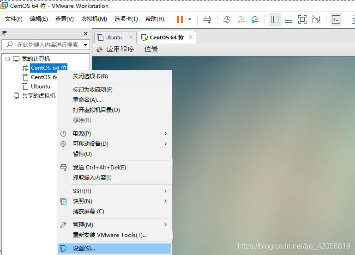Expand the 管理(M) submenu
355x255 pixels.
click(114, 225)
